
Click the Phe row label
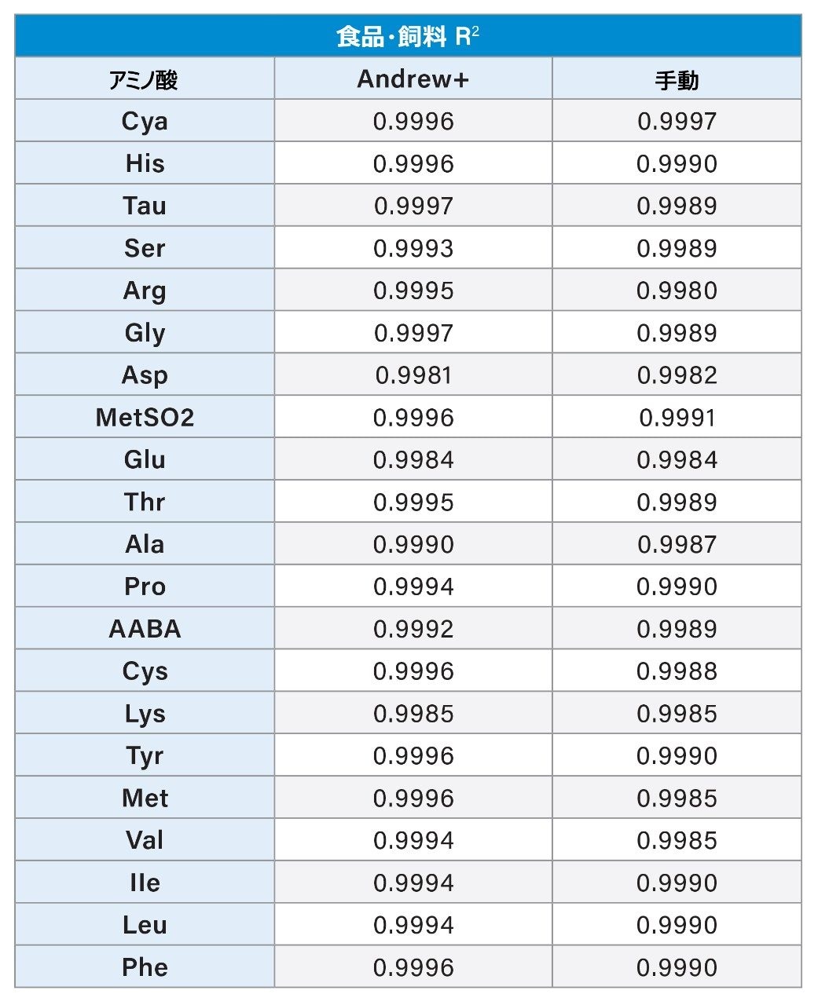[145, 967]
